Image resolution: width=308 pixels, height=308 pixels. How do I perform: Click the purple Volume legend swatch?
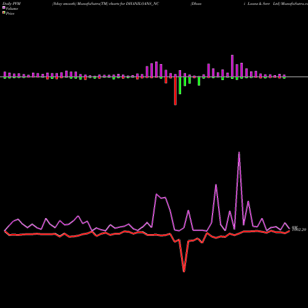[4, 8]
